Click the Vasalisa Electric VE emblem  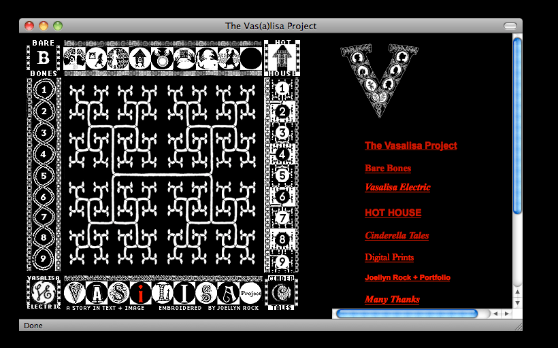[x=43, y=292]
